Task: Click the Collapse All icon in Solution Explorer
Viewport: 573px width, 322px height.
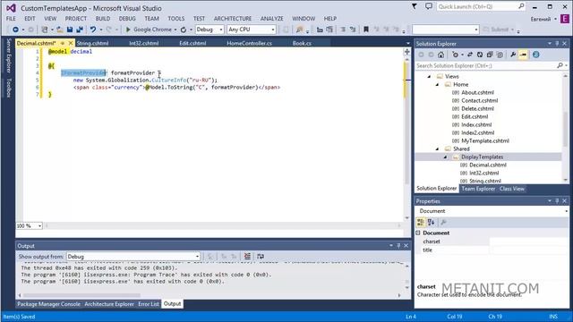Action: point(490,55)
